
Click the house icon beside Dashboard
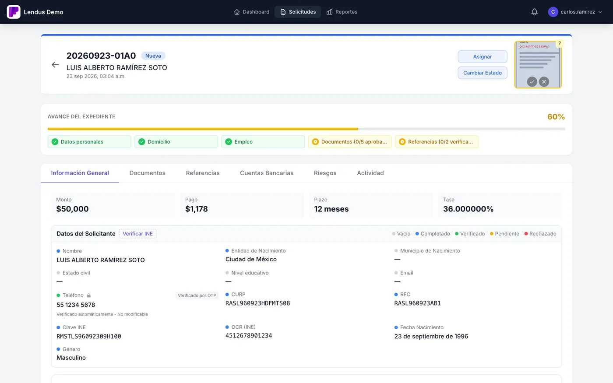[x=237, y=12]
